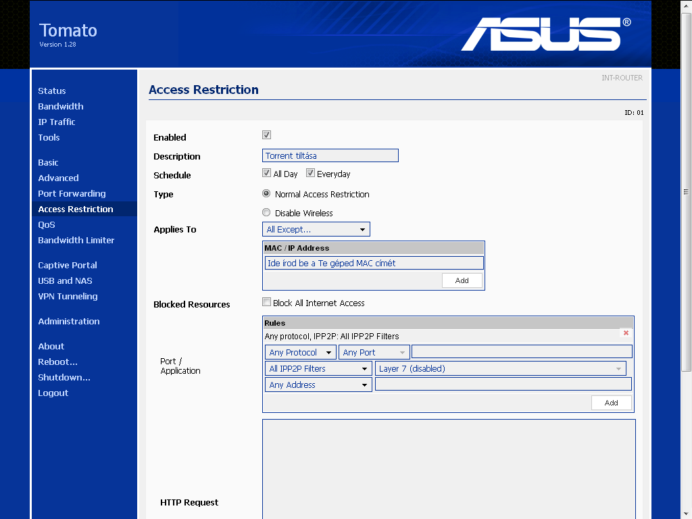Click the port number input field
Viewport: 692px width, 519px height.
tap(522, 351)
